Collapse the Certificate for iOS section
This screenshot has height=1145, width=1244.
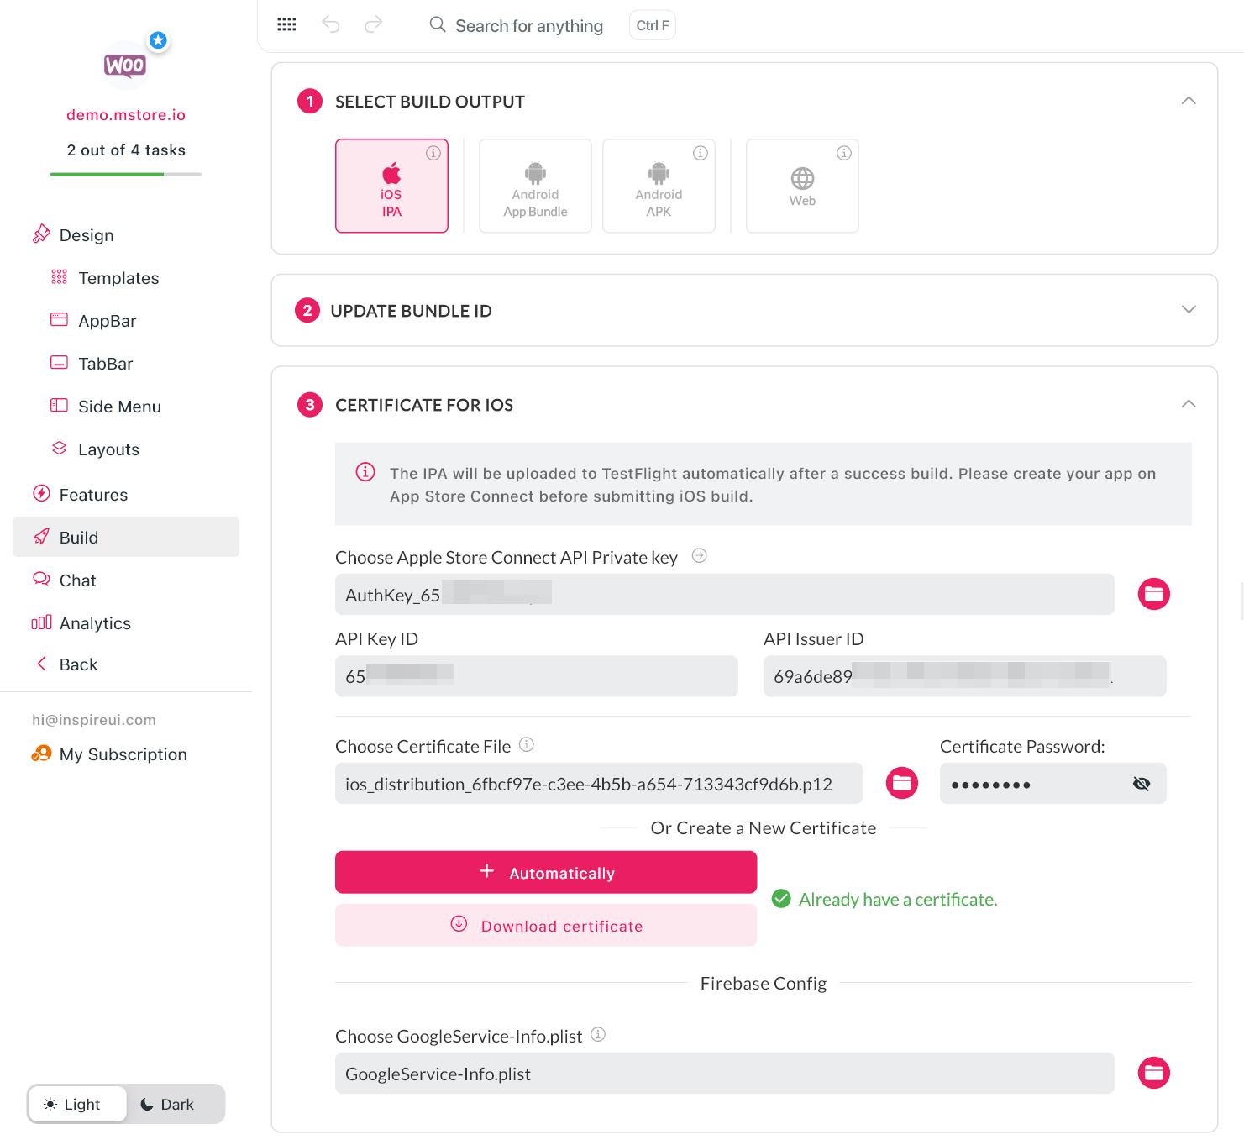(1189, 404)
